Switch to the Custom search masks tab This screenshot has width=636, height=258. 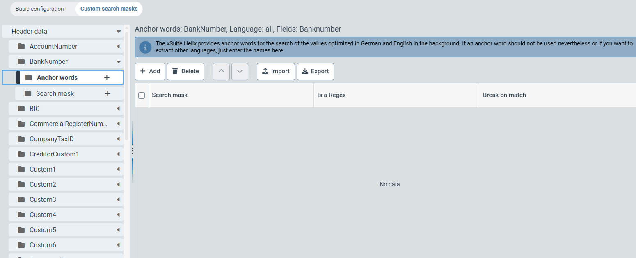109,8
